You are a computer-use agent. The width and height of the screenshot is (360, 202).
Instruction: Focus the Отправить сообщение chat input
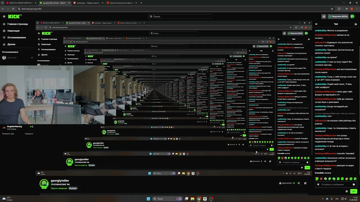(336, 184)
